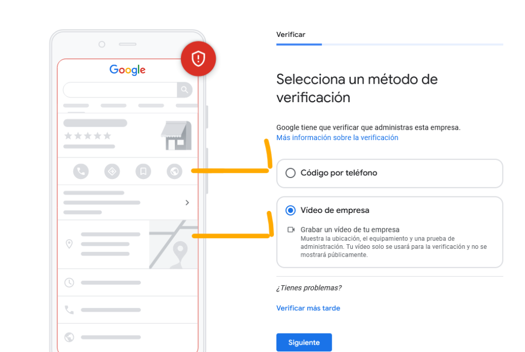Expand the chevron arrow in phone mockup
This screenshot has width=525, height=352.
[187, 203]
